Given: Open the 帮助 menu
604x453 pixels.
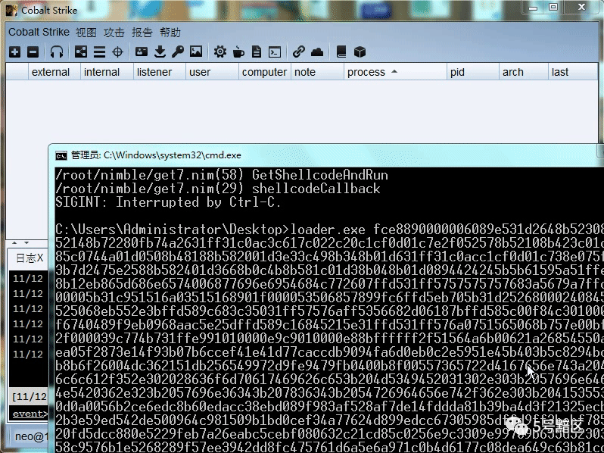Looking at the screenshot, I should point(170,33).
